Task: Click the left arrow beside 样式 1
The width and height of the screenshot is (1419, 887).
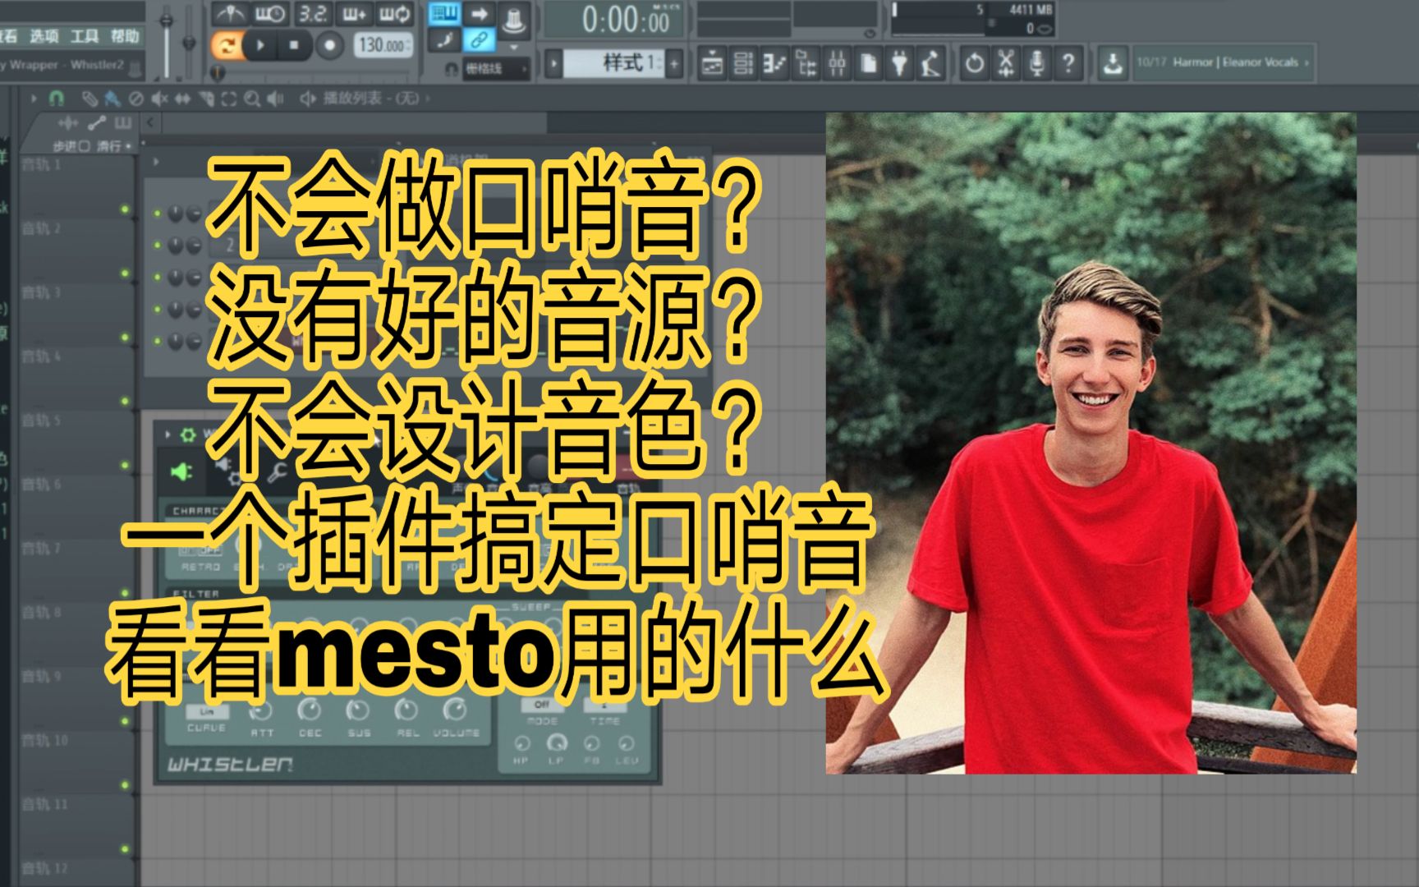Action: [554, 62]
